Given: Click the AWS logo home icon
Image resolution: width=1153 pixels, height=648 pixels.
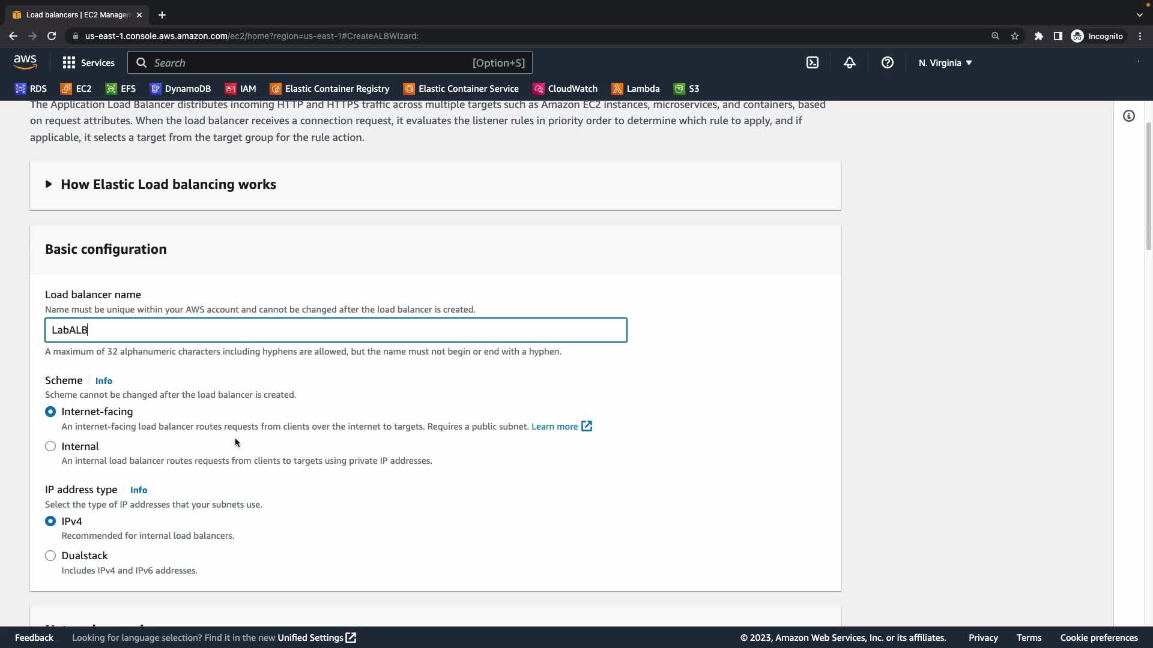Looking at the screenshot, I should (25, 62).
